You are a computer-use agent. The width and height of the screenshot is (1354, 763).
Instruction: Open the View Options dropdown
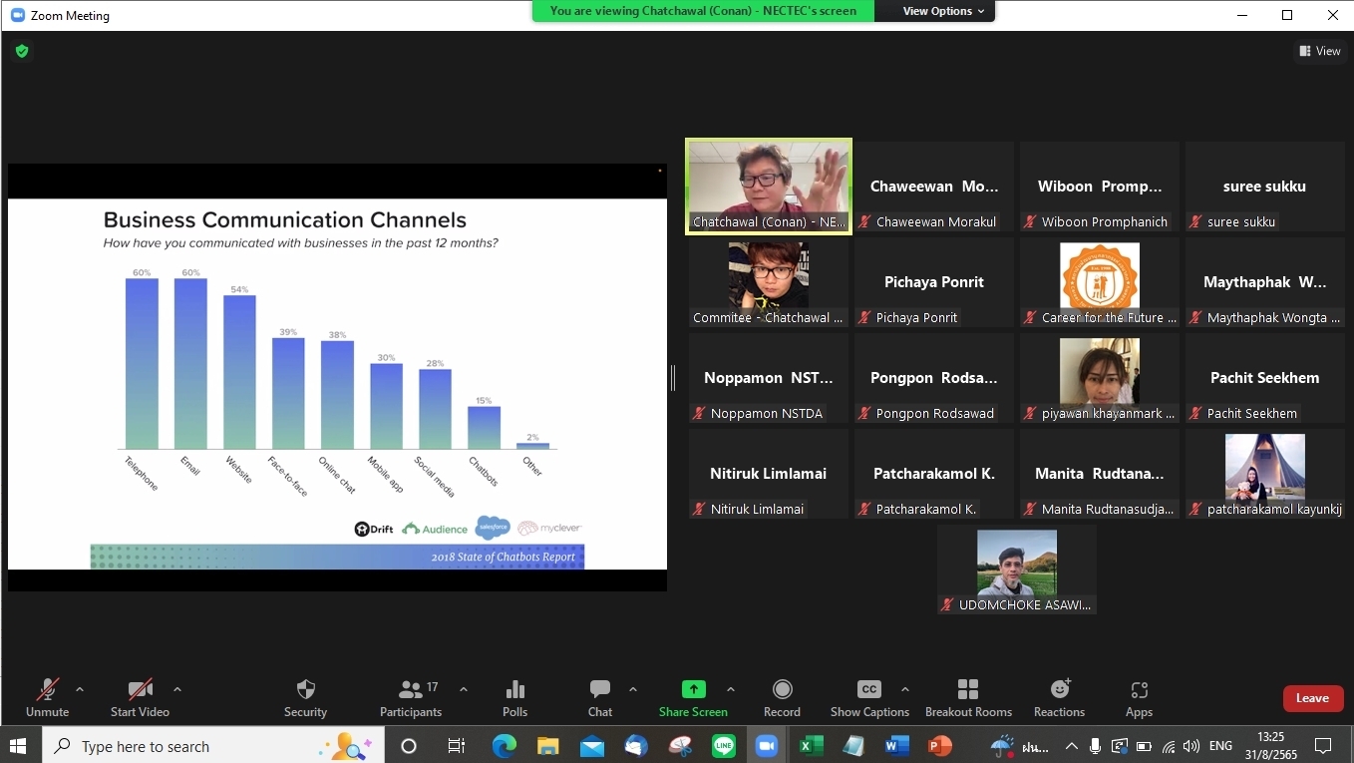943,11
